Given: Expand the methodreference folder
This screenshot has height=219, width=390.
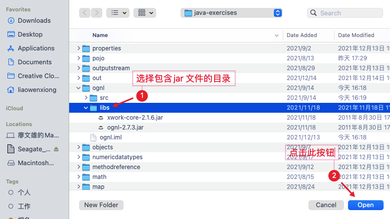Looking at the screenshot, I should 79,167.
